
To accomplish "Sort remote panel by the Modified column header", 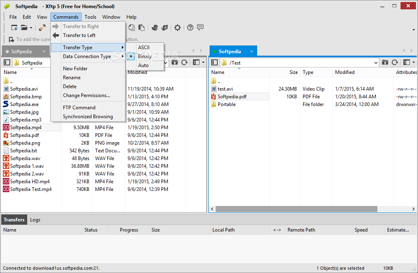I will click(x=363, y=72).
